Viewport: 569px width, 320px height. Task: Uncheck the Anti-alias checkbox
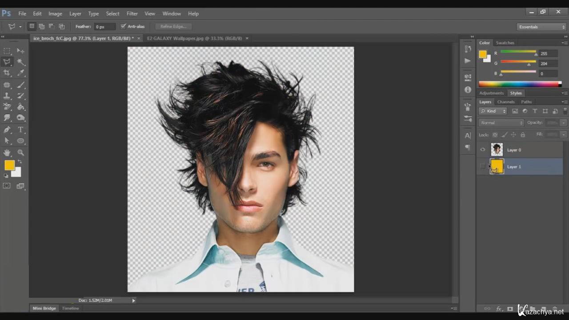tap(123, 27)
